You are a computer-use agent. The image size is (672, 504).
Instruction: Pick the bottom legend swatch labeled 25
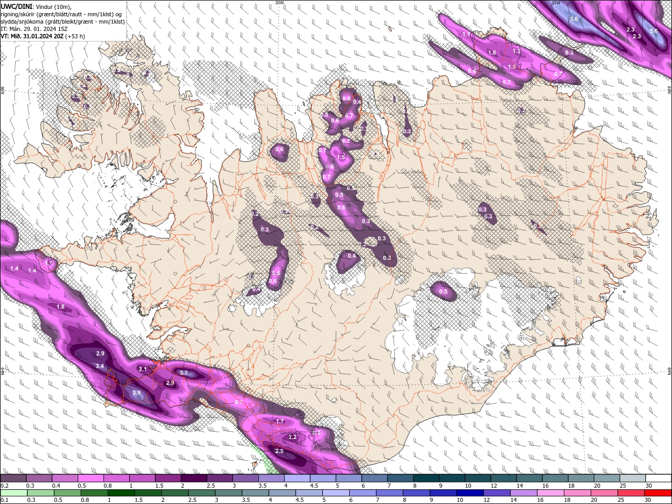632,492
